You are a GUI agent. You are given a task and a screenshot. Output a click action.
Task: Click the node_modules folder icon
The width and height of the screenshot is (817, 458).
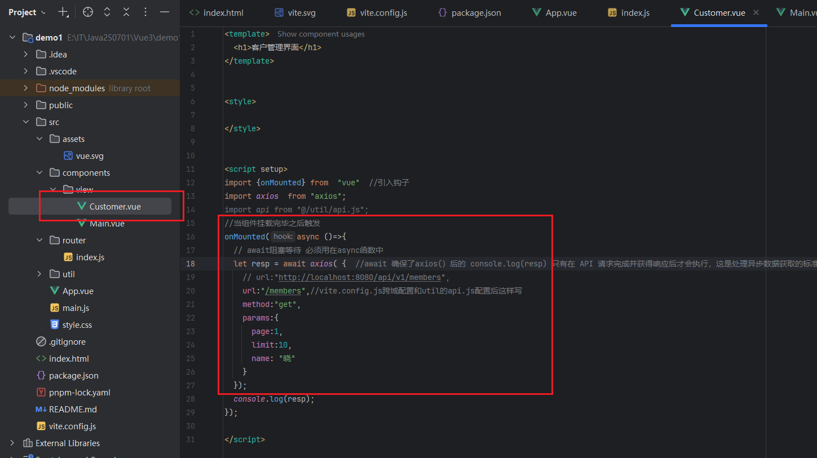[41, 88]
